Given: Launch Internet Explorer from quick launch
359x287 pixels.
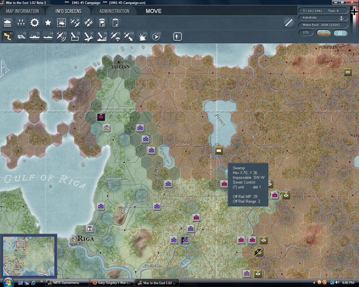Looking at the screenshot, I should click(x=34, y=283).
